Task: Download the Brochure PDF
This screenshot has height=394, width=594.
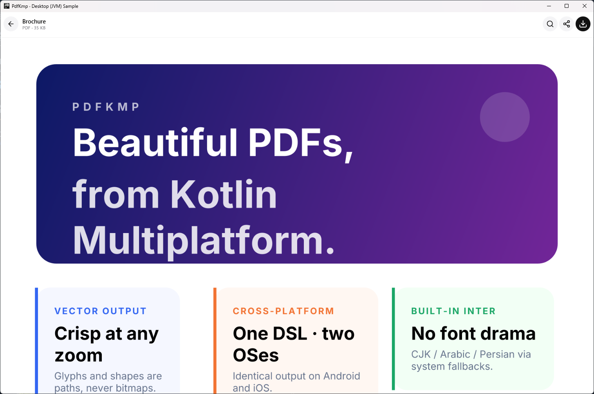Action: 583,24
